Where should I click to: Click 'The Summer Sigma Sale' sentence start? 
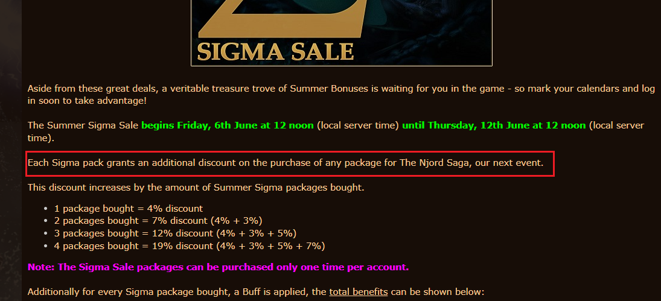coord(83,125)
